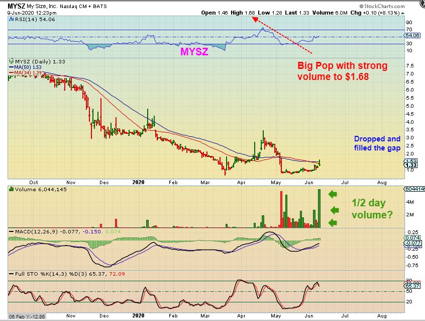Click the 54.06 RSI value tag on the axis
This screenshot has height=321, width=425.
412,36
